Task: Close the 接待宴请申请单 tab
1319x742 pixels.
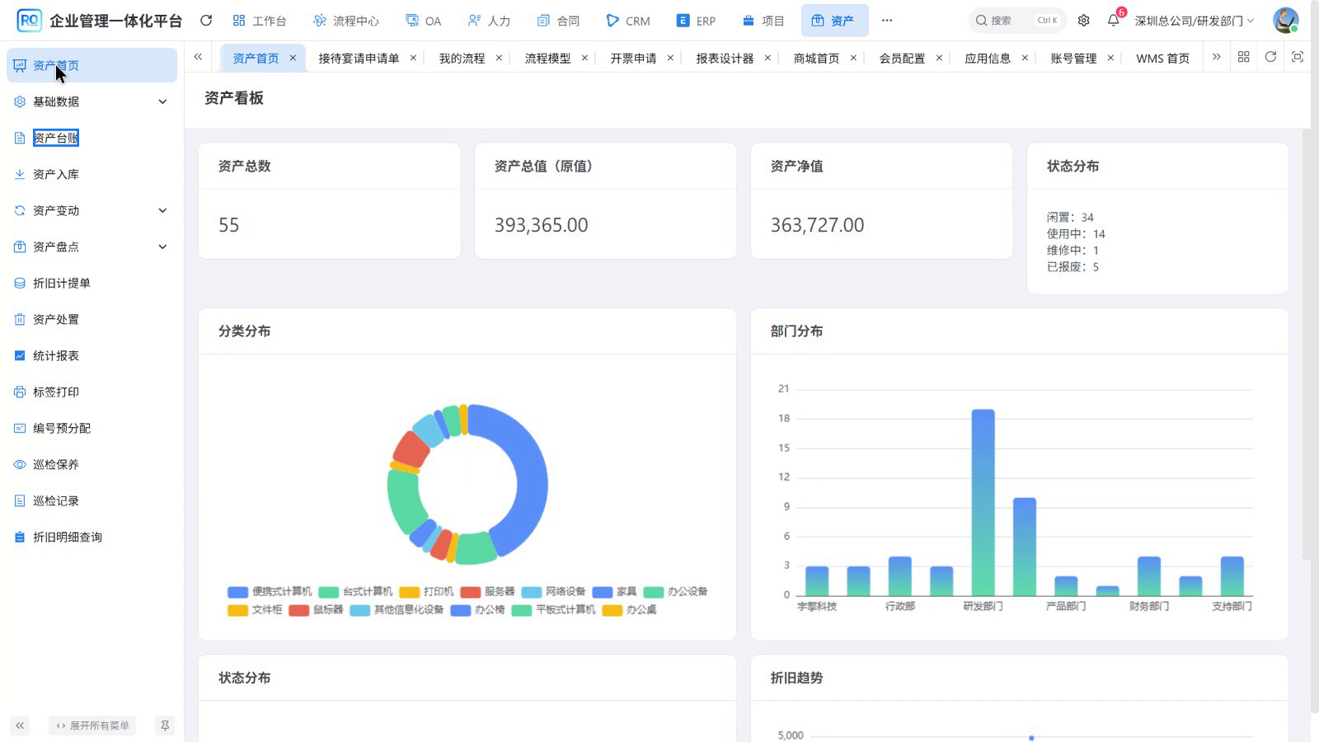Action: [x=413, y=58]
